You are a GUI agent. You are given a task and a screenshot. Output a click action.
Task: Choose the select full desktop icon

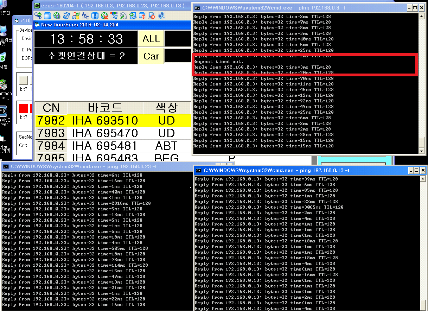tap(152, 16)
